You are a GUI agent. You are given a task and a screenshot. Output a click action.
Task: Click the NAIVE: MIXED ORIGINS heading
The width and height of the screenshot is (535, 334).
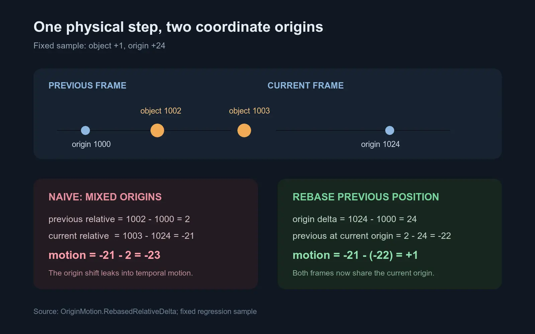point(105,197)
